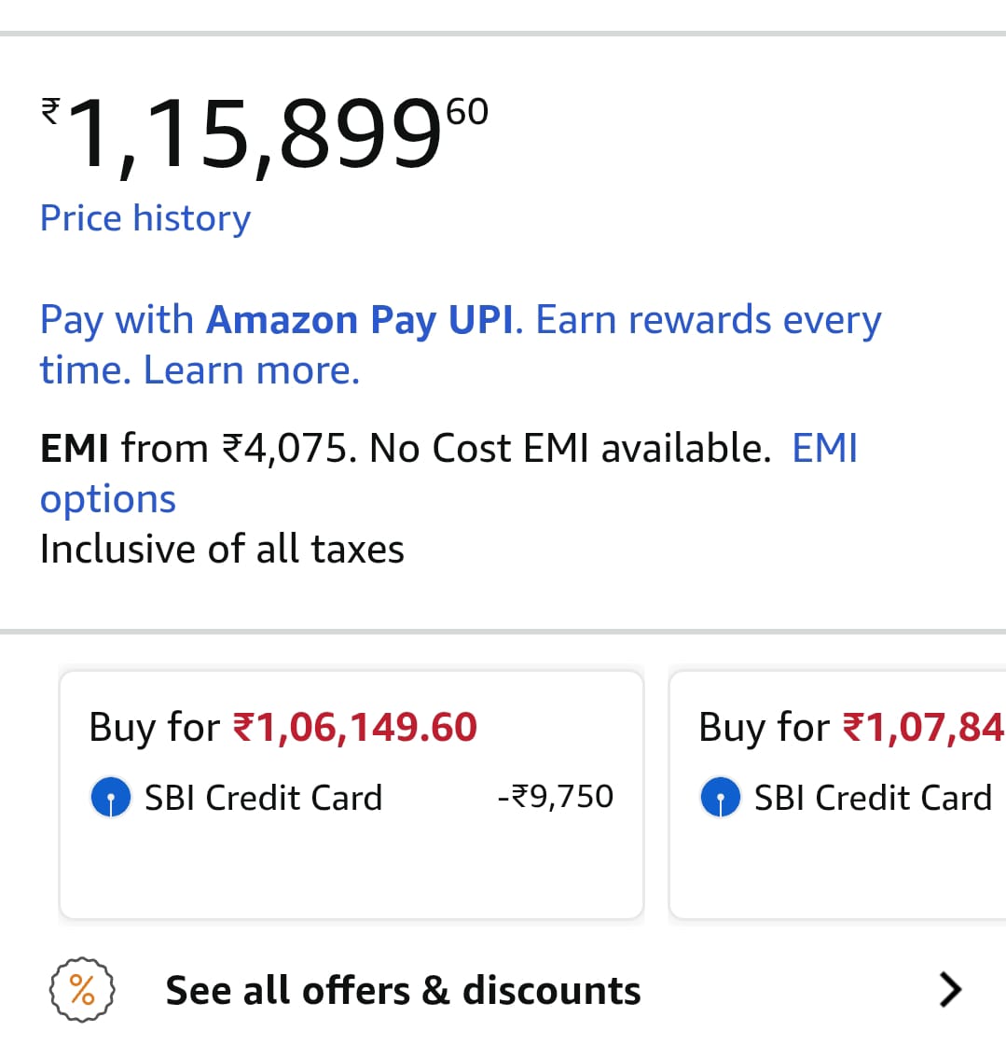Open the EMI options link
The height and width of the screenshot is (1045, 1006).
click(x=107, y=499)
